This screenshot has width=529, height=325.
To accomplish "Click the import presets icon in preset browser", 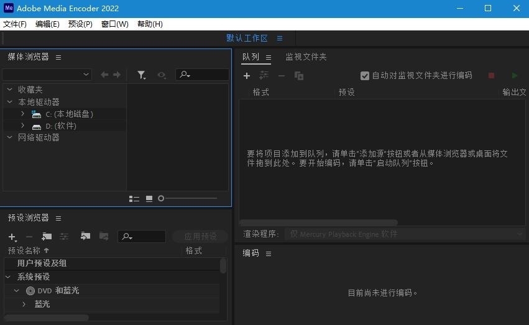I will pos(86,236).
